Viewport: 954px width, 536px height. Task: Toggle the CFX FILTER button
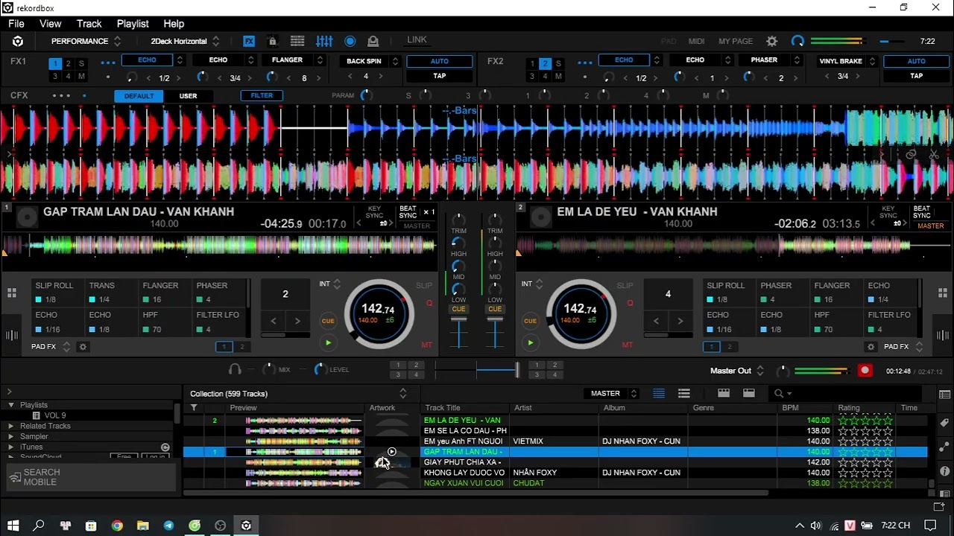tap(262, 95)
